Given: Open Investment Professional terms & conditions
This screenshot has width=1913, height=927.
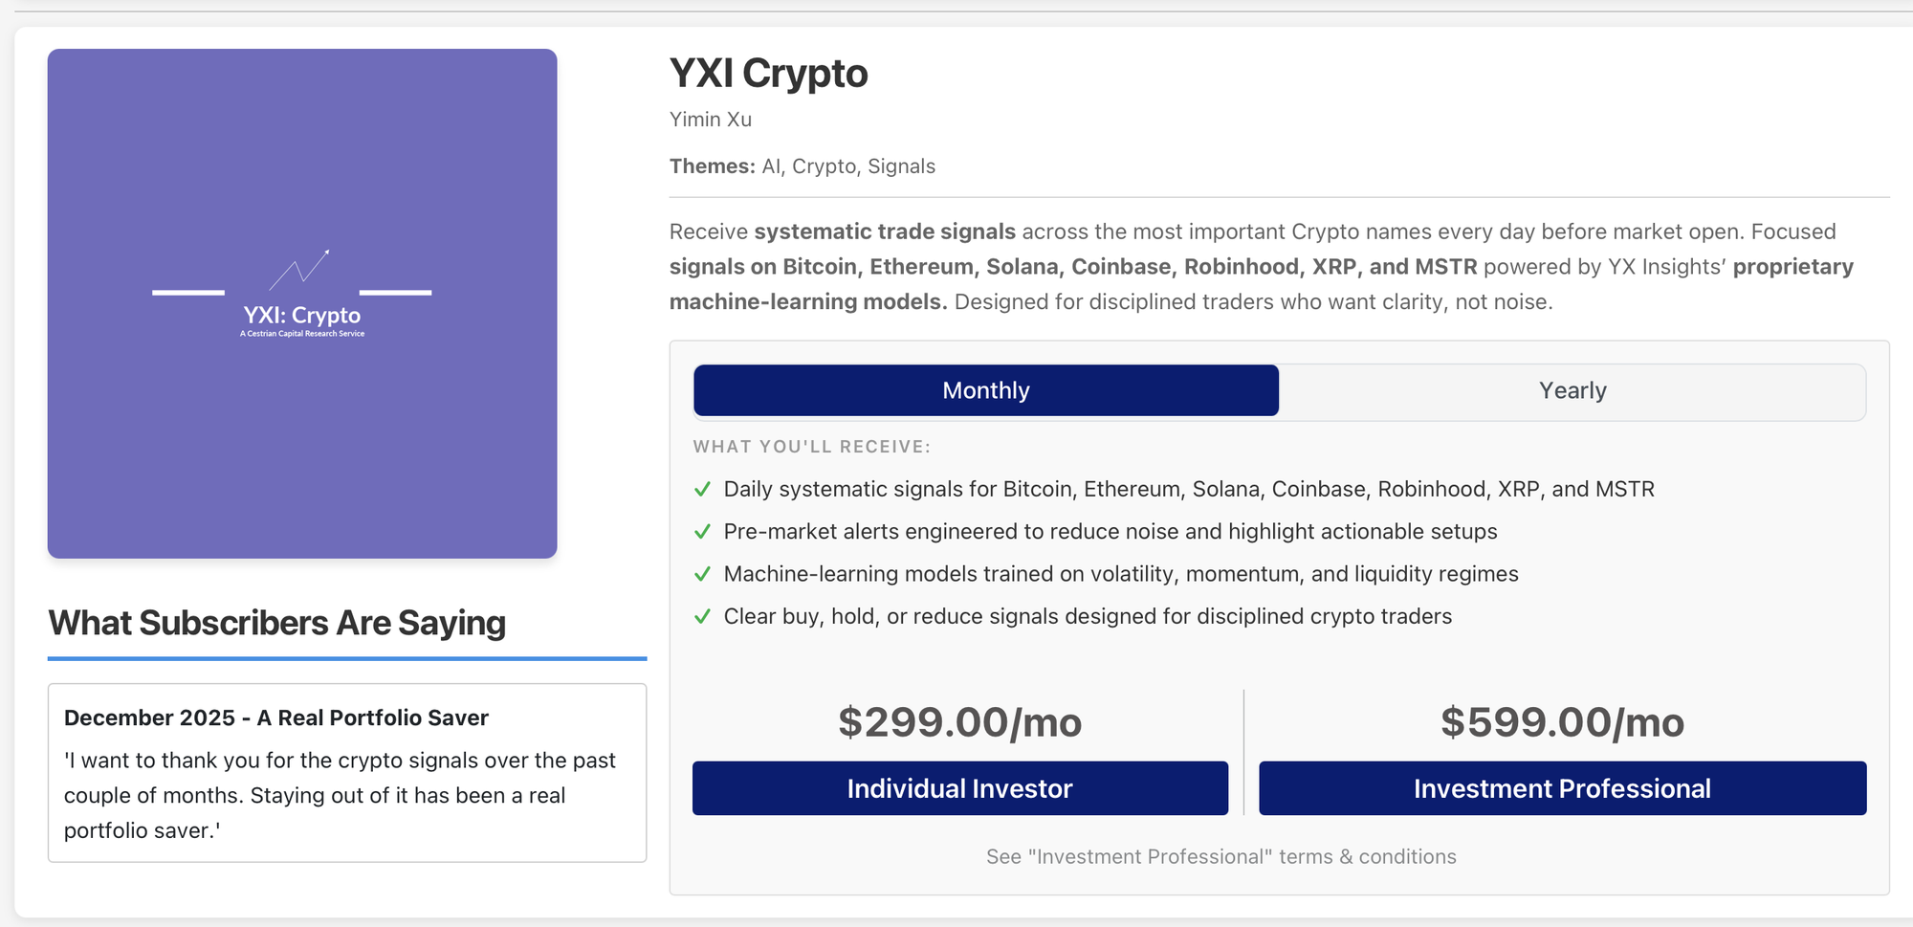Looking at the screenshot, I should pyautogui.click(x=1220, y=857).
